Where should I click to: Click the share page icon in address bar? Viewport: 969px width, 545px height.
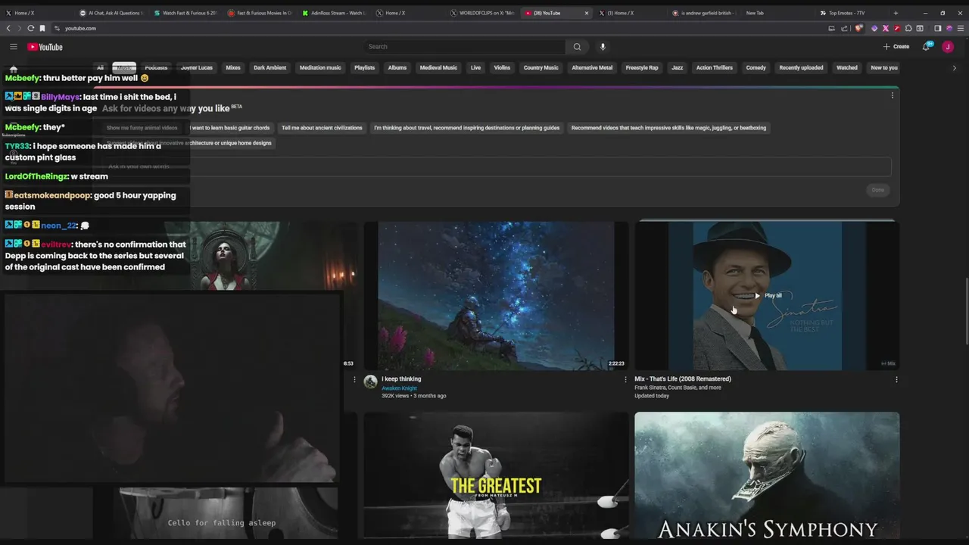pos(845,28)
